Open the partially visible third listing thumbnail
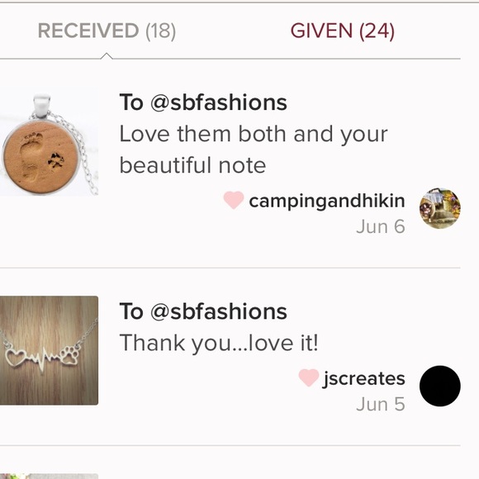479x479 pixels. pos(49,476)
